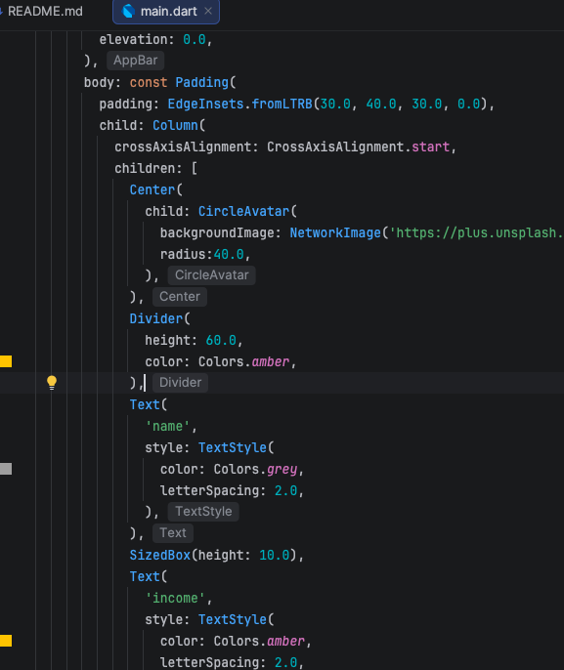Click the Text( opening above 'name'
The width and height of the screenshot is (564, 670).
pyautogui.click(x=149, y=404)
